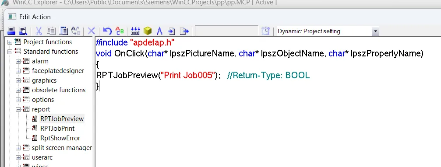Click the RPTJobPrint function icon
The height and width of the screenshot is (167, 441).
click(x=35, y=128)
